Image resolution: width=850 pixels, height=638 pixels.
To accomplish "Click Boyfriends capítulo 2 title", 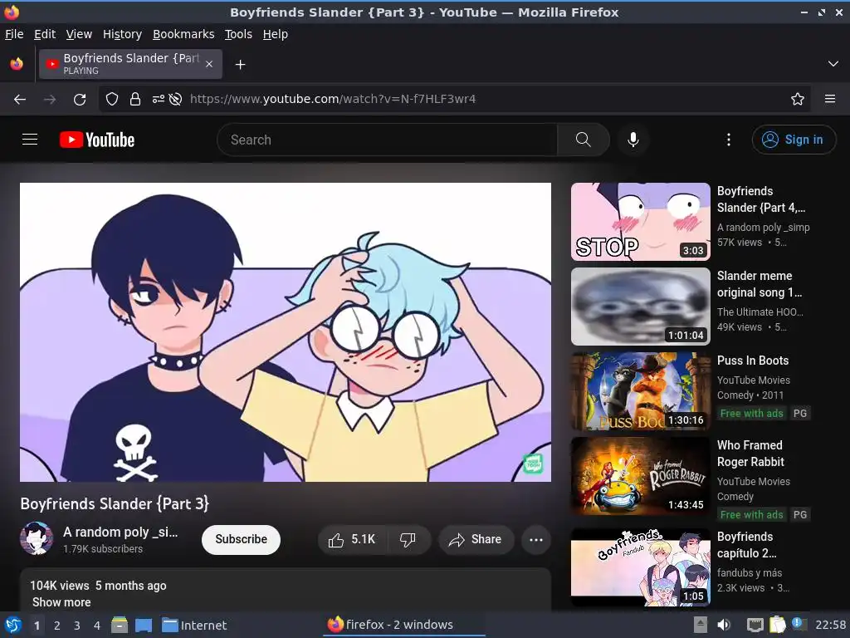I will (x=747, y=545).
